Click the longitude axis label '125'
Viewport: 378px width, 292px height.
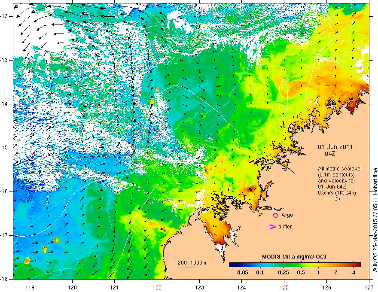[284, 287]
